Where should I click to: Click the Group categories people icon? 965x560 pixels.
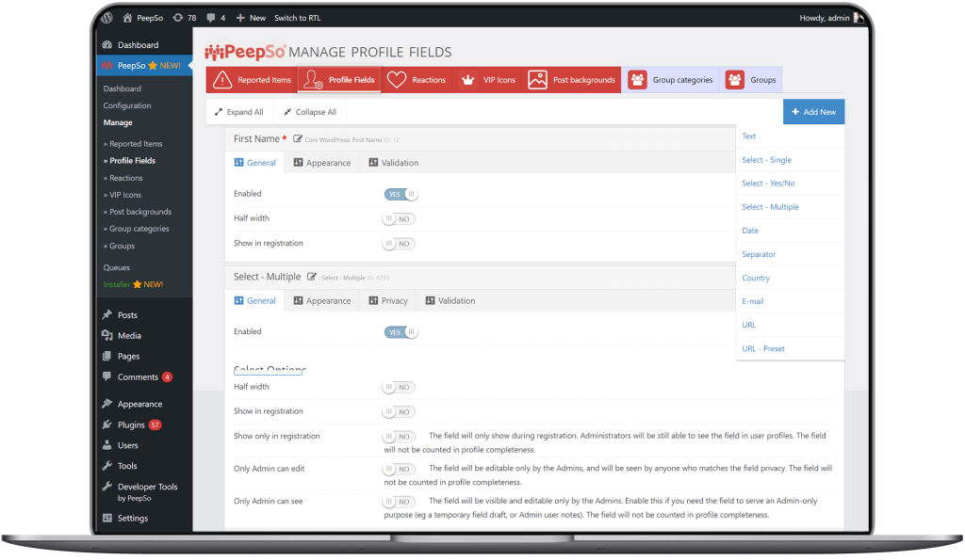click(638, 80)
